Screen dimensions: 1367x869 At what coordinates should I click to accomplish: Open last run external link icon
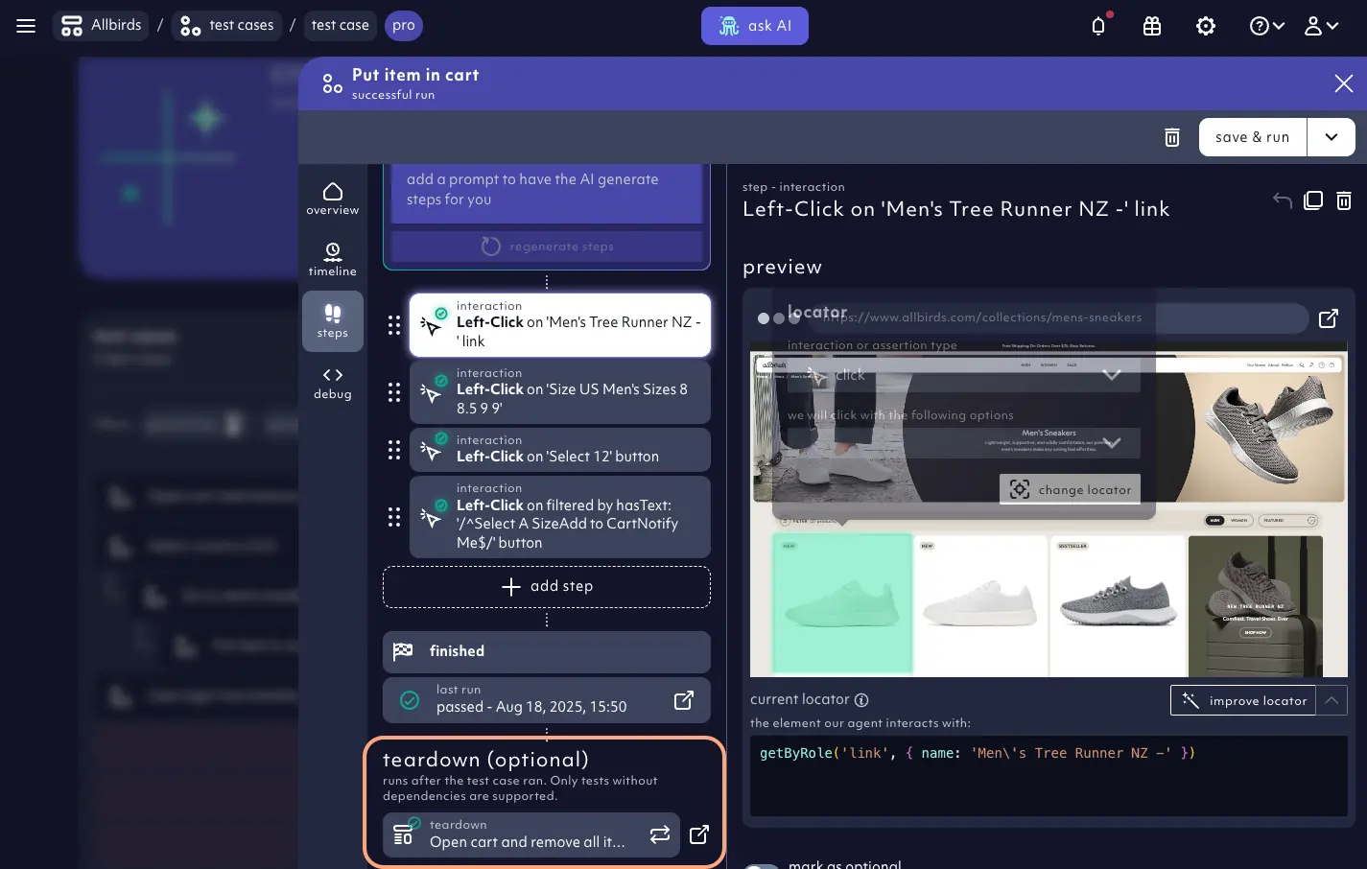(684, 700)
